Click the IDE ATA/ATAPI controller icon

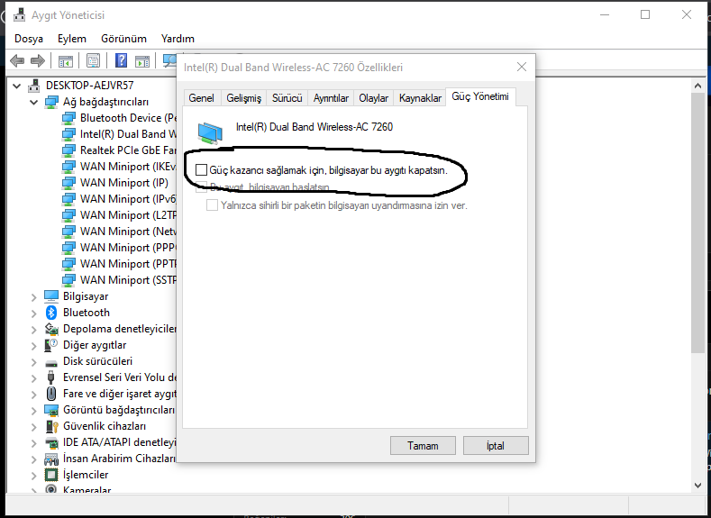[x=51, y=442]
